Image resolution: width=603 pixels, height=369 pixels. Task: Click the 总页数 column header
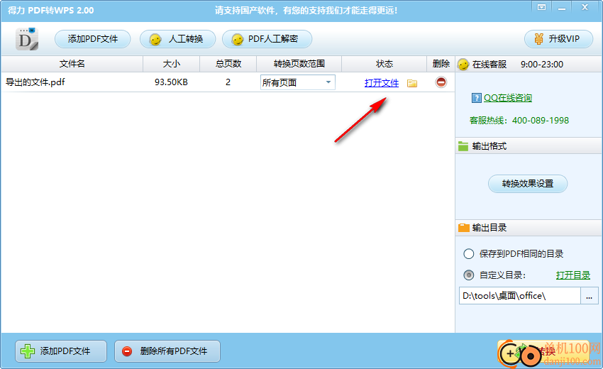point(228,64)
